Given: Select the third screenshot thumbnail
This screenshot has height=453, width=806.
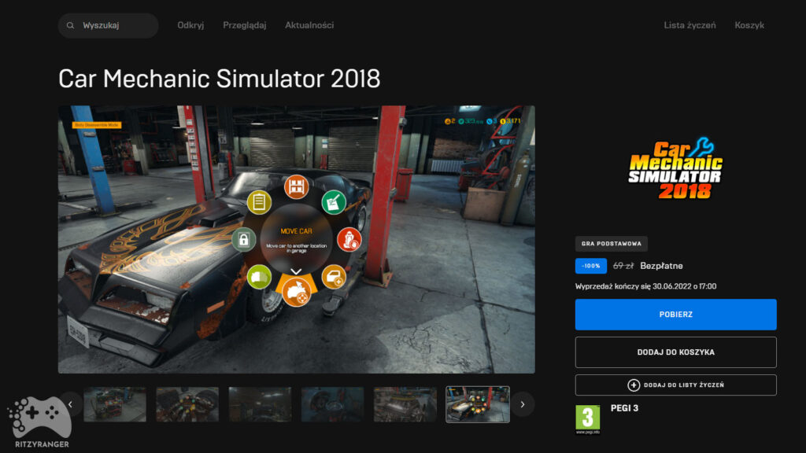Looking at the screenshot, I should point(260,404).
